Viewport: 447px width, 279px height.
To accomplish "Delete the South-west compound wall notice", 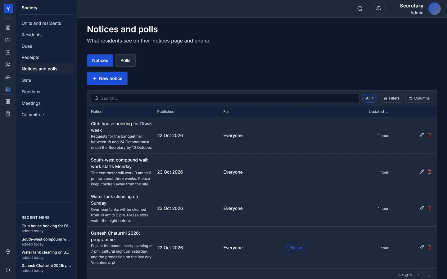I will tap(430, 172).
